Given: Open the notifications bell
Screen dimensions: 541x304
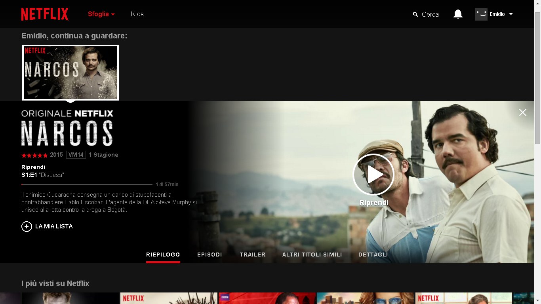Looking at the screenshot, I should tap(458, 14).
